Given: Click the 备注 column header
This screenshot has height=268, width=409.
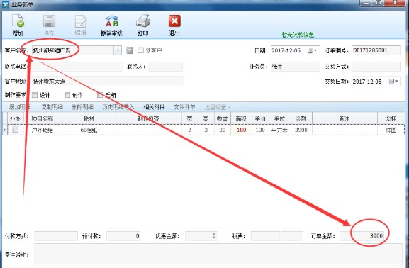Looking at the screenshot, I should point(344,118).
